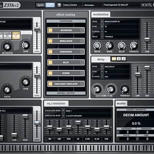Screen dimensions: 154x154
Task: Click the highlighted yellow distortion mode button
Action: coord(16,35)
